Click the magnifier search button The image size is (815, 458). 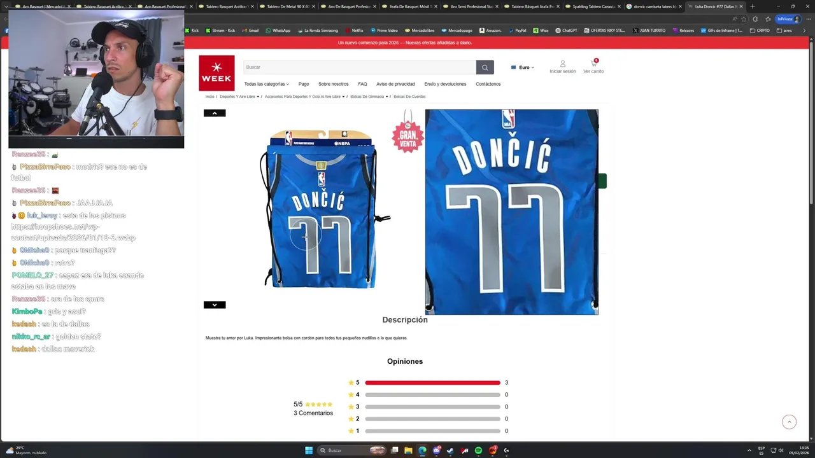[485, 67]
